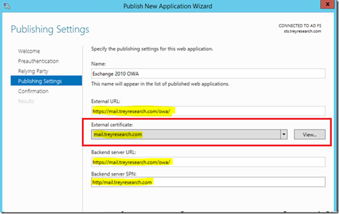
Task: Click the Publishing Settings page heading
Action: tap(50, 30)
